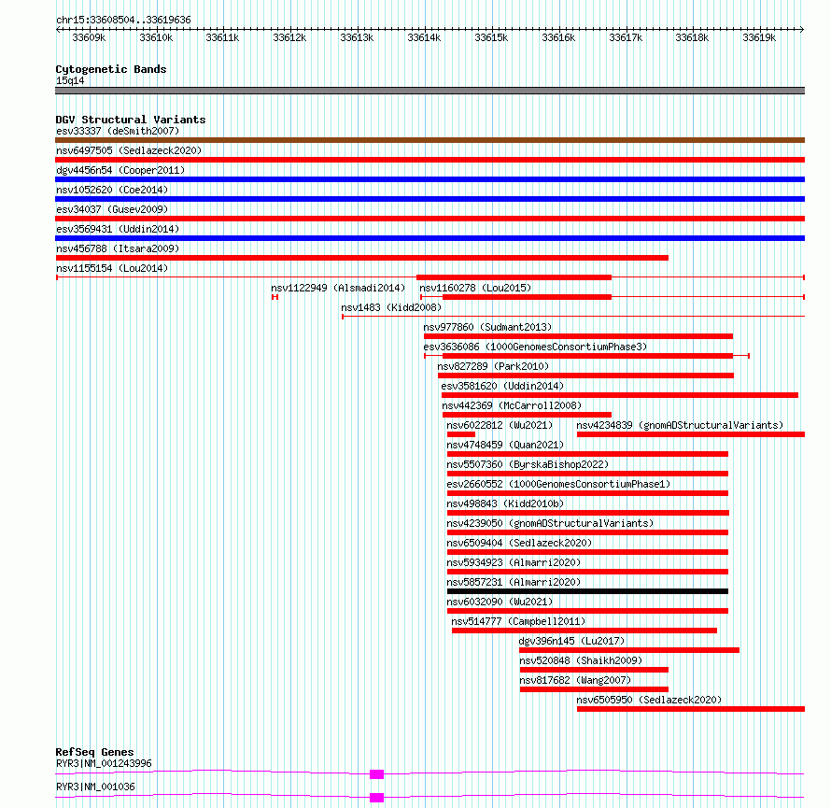Click the 33619k ruler position
Viewport: 831px width, 808px height.
(x=759, y=37)
